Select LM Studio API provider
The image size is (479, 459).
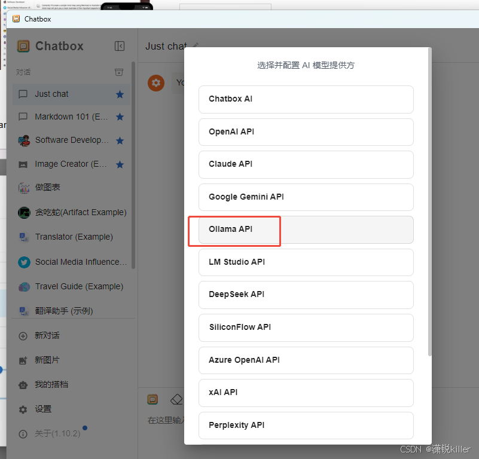coord(306,262)
